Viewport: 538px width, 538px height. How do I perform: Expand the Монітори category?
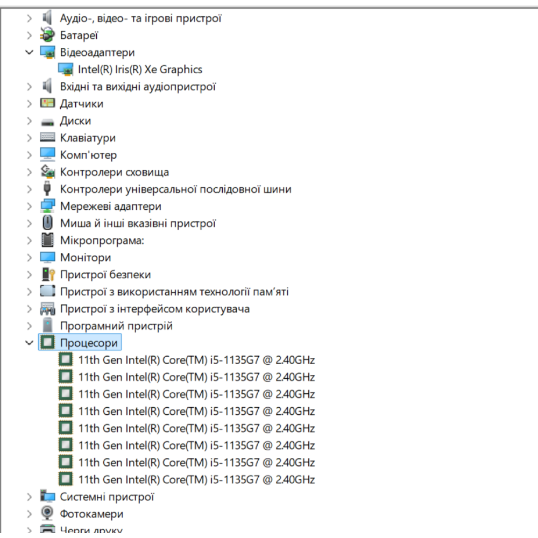pyautogui.click(x=29, y=258)
